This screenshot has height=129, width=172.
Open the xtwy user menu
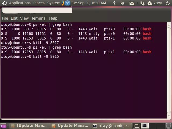pyautogui.click(x=158, y=3)
